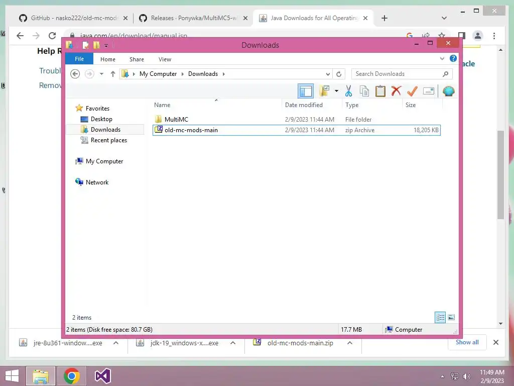Close the Chrome downloads bar

click(496, 343)
